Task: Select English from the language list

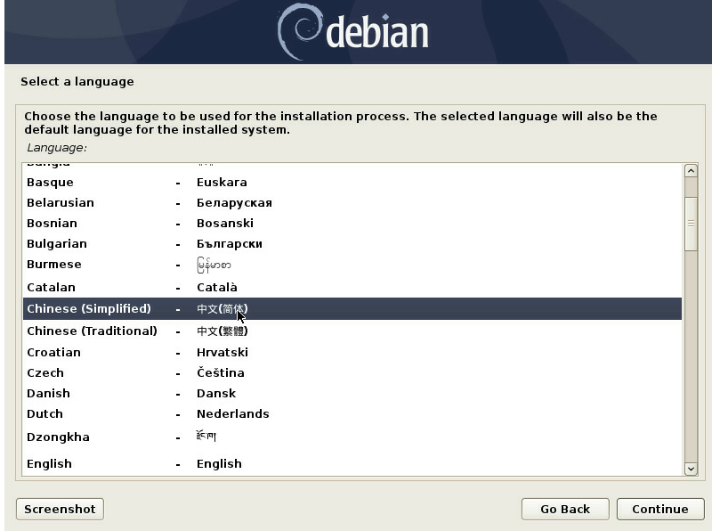Action: 352,463
